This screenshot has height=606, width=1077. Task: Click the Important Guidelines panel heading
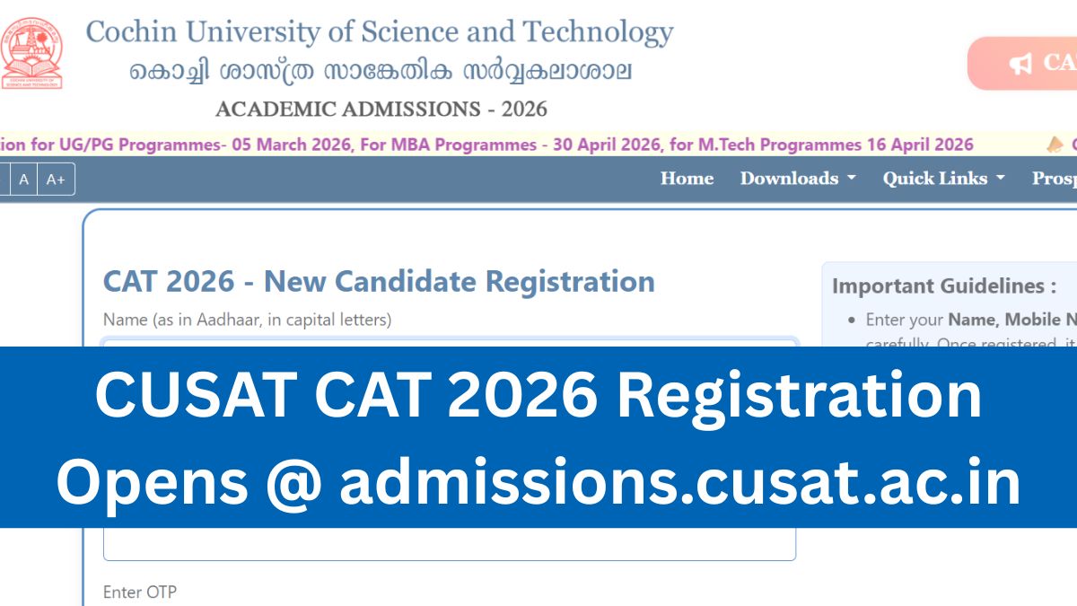click(x=943, y=286)
